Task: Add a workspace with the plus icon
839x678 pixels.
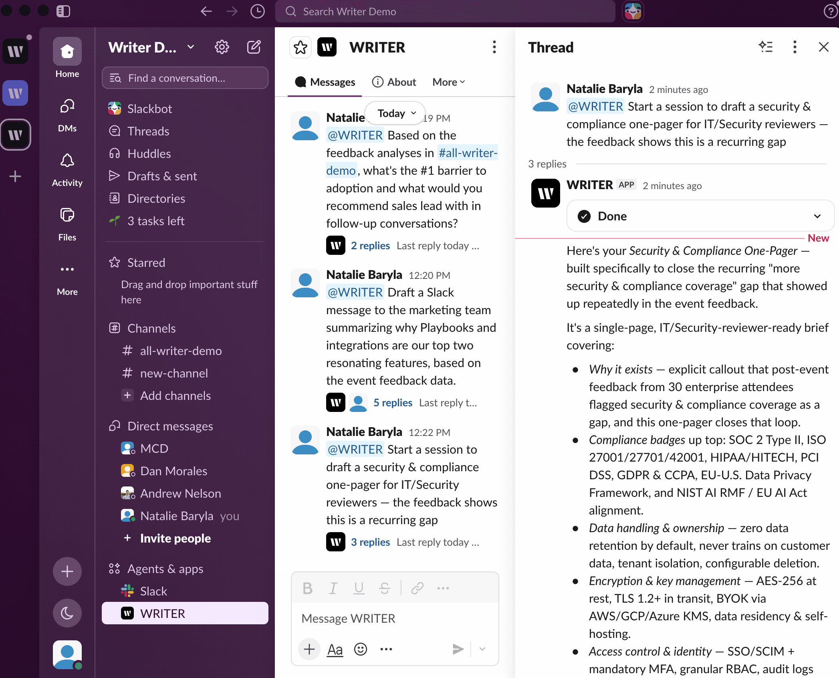Action: [15, 176]
